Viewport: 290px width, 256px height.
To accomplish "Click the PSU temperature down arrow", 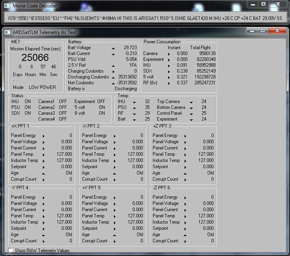I will pyautogui.click(x=134, y=108).
